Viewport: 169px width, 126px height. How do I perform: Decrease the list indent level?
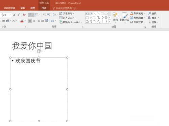point(45,15)
